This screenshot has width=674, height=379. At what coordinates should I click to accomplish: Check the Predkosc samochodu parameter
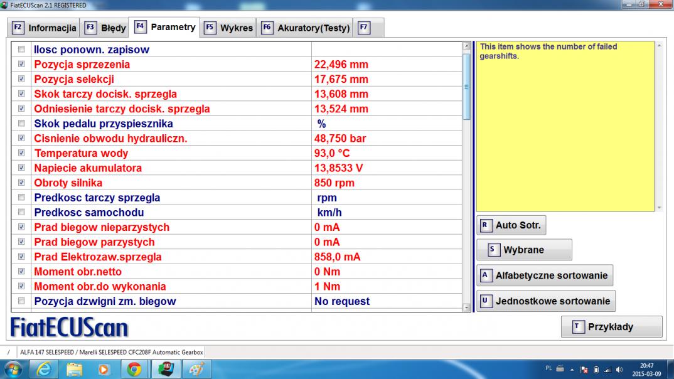[x=23, y=213]
